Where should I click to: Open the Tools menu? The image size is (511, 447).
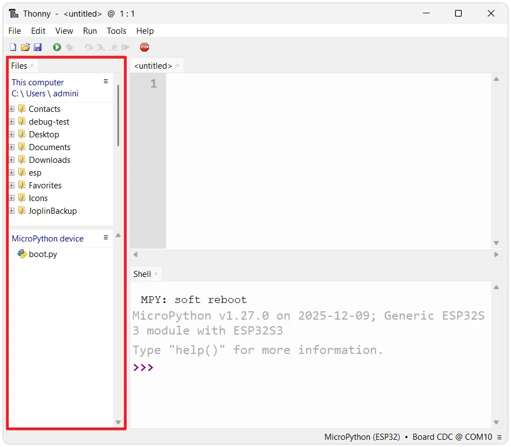tap(116, 31)
